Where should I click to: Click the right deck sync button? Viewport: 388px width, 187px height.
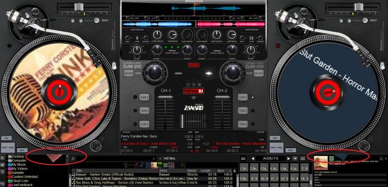coord(291,150)
